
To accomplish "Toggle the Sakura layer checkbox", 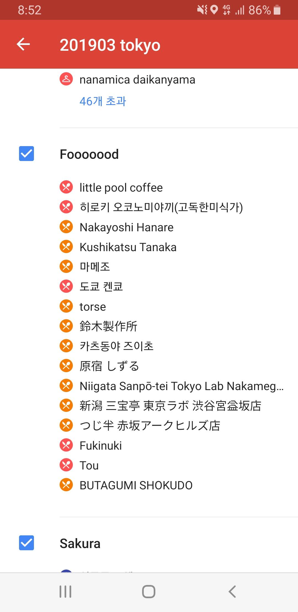I will tap(26, 543).
